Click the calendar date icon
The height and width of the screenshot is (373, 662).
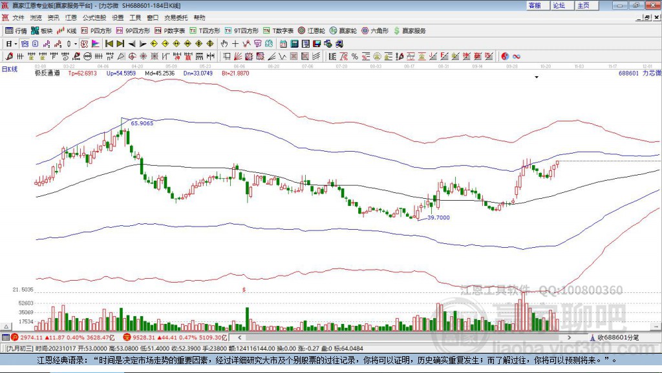(x=283, y=44)
